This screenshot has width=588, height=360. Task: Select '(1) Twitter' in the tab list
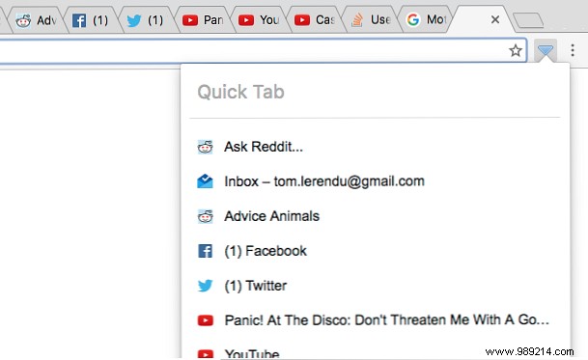coord(375,286)
